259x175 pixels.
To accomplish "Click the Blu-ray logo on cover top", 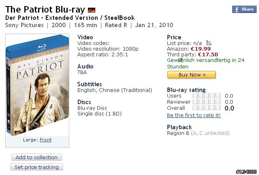I will point(41,47).
